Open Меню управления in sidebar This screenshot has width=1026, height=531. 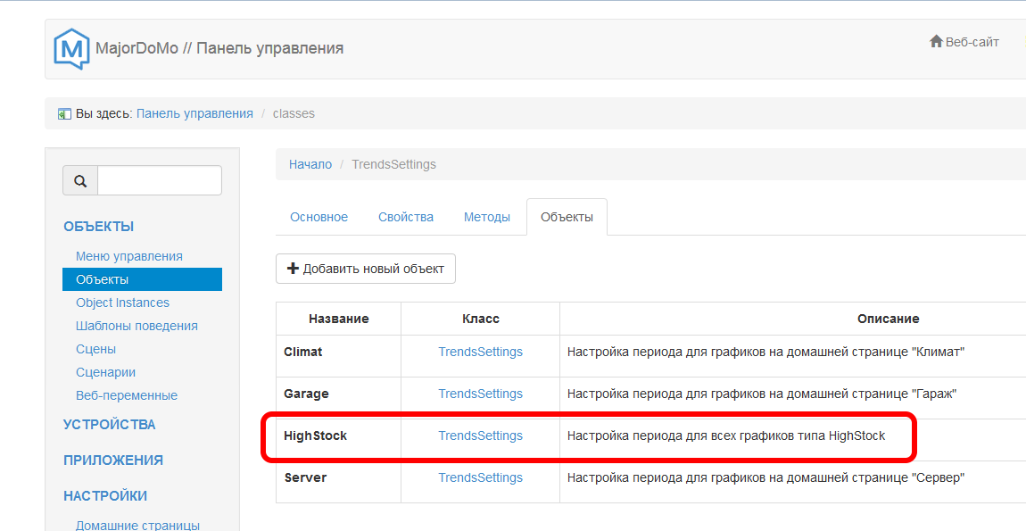(x=128, y=256)
